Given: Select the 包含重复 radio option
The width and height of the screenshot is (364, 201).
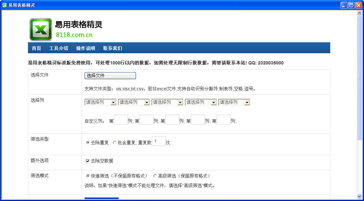Looking at the screenshot, I should 114,143.
